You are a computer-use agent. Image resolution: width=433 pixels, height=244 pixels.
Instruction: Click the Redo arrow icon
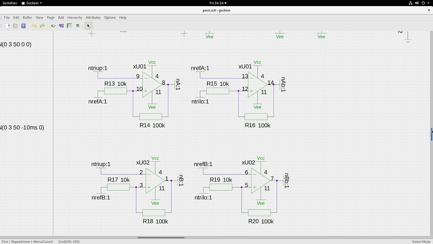[x=42, y=26]
